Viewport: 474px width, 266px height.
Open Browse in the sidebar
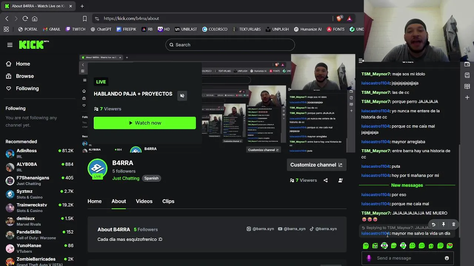pos(25,76)
